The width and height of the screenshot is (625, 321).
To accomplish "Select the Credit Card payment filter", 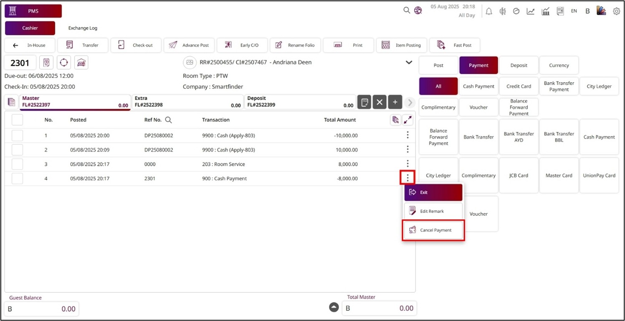I will pos(519,86).
